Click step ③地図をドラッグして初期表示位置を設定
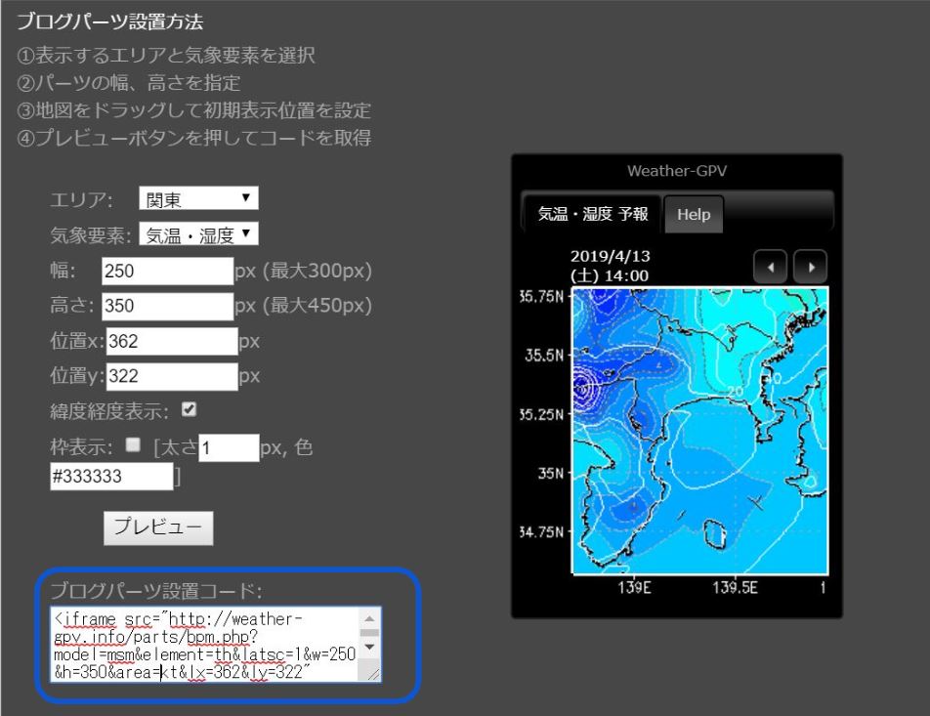930x716 pixels. tap(194, 110)
